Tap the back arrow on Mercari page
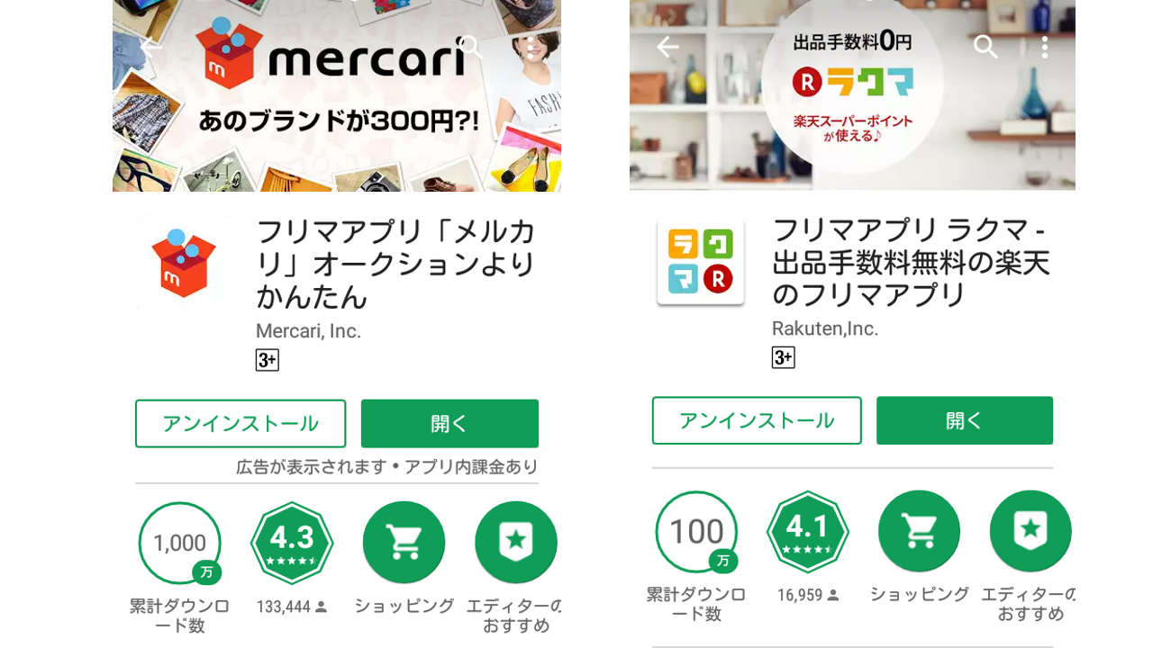 pyautogui.click(x=151, y=47)
